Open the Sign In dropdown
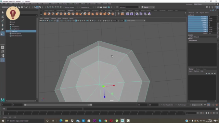The height and width of the screenshot is (123, 219). (x=148, y=7)
